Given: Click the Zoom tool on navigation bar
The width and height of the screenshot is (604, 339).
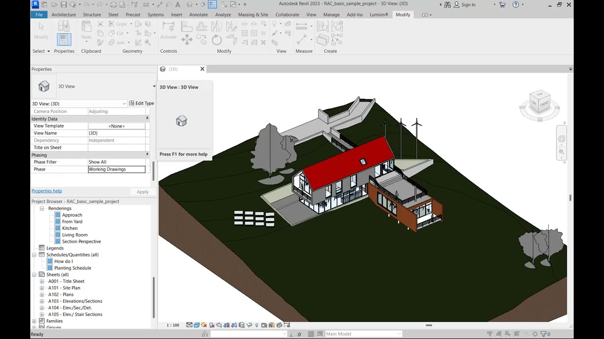Looking at the screenshot, I should pos(562,151).
